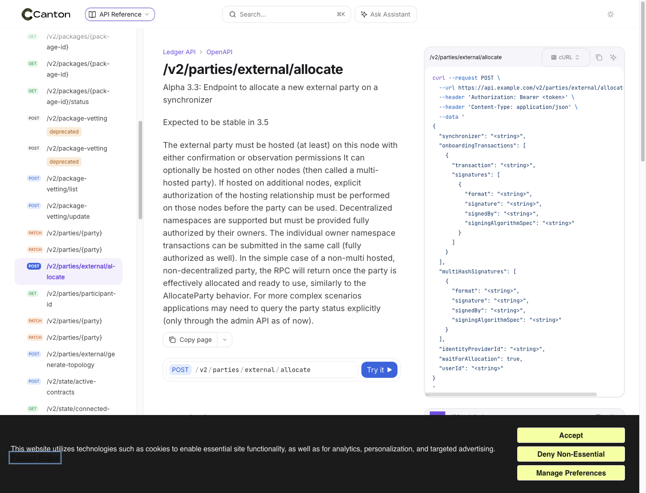Click the Canton logo
The width and height of the screenshot is (646, 493).
tap(46, 14)
